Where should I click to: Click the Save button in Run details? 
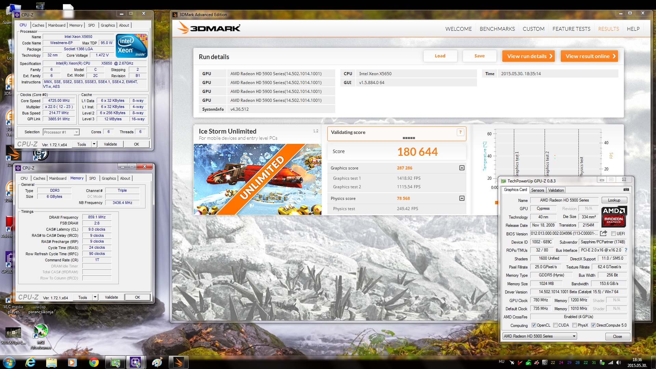click(479, 56)
